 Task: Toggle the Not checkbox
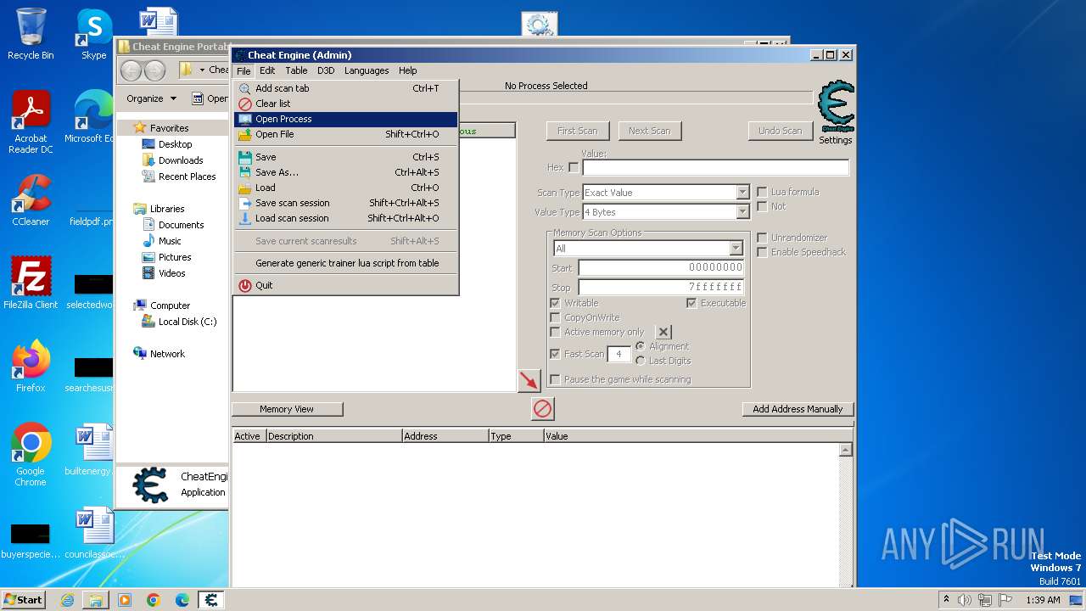pos(762,207)
